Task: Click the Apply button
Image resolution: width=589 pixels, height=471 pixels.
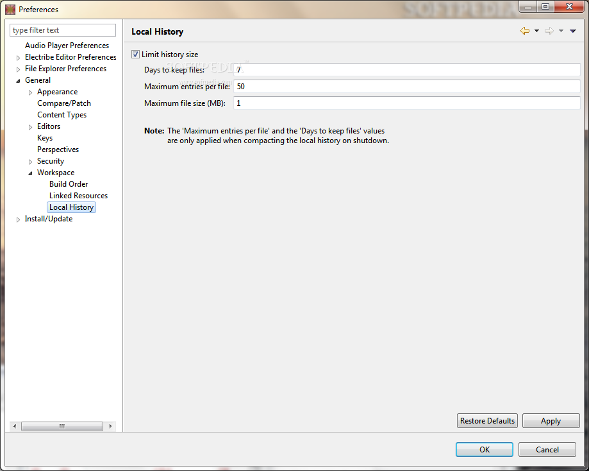Action: (551, 420)
